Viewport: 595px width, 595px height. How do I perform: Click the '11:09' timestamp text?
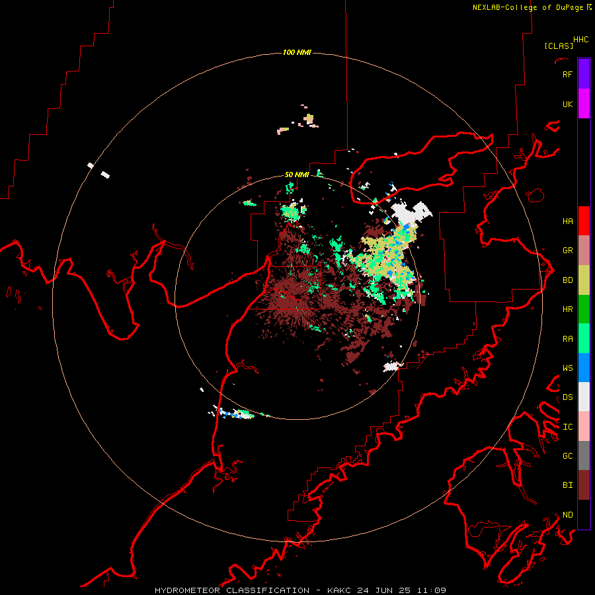tap(431, 590)
